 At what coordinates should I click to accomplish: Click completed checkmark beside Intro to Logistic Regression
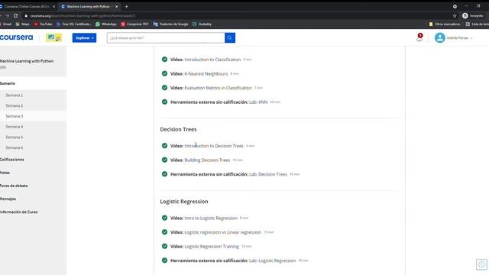click(x=164, y=218)
